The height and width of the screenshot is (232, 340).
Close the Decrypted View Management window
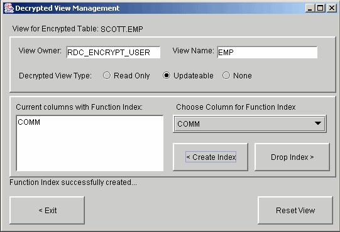tap(332, 8)
